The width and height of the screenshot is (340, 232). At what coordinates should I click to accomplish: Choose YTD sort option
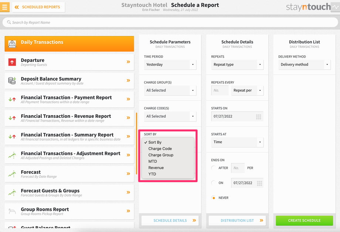tap(168, 174)
